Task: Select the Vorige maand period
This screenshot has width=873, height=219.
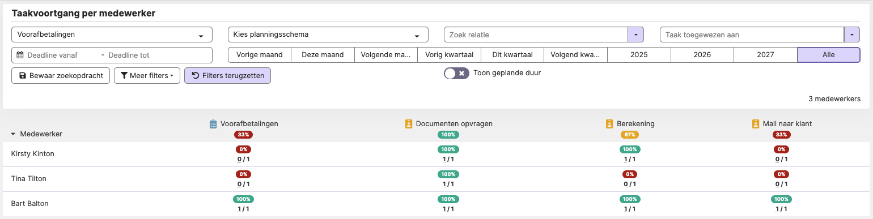Action: point(260,55)
